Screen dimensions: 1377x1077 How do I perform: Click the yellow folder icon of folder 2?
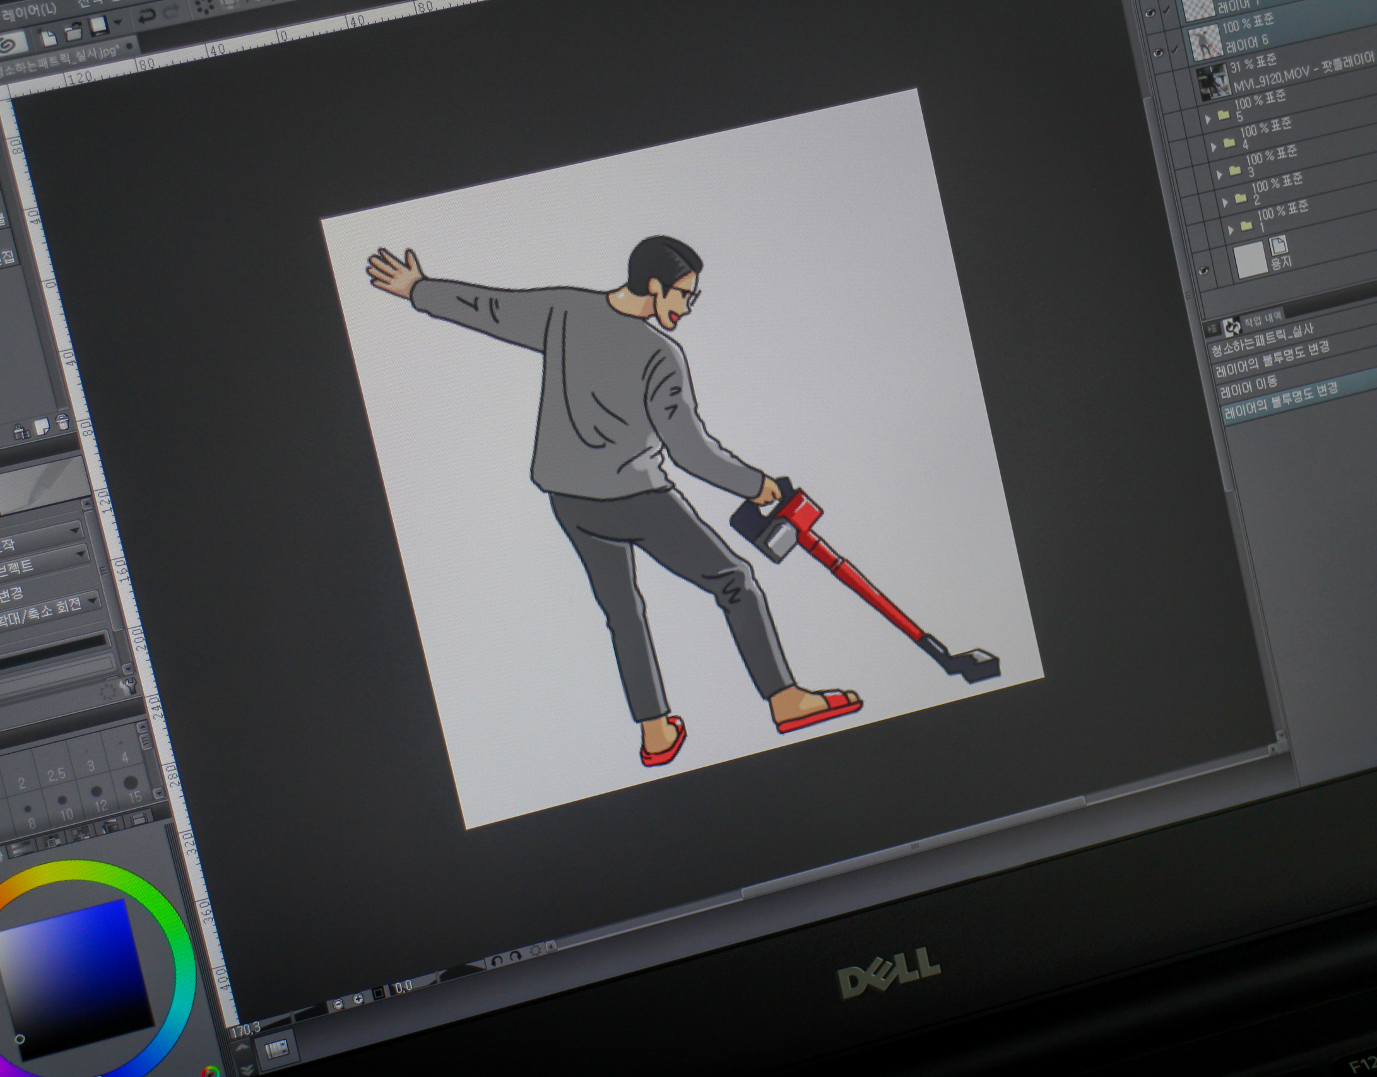click(1241, 199)
